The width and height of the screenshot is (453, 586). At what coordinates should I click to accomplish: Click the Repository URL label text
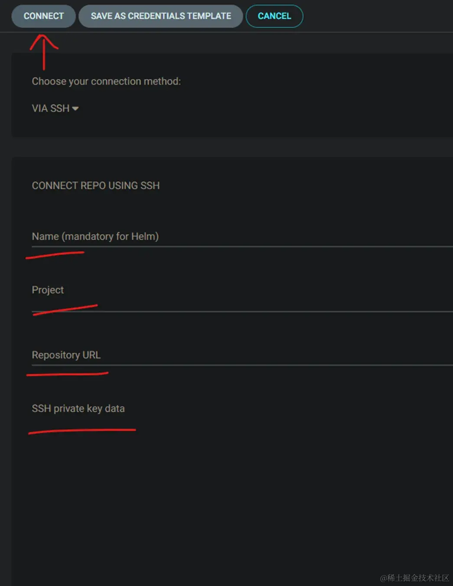(x=66, y=355)
